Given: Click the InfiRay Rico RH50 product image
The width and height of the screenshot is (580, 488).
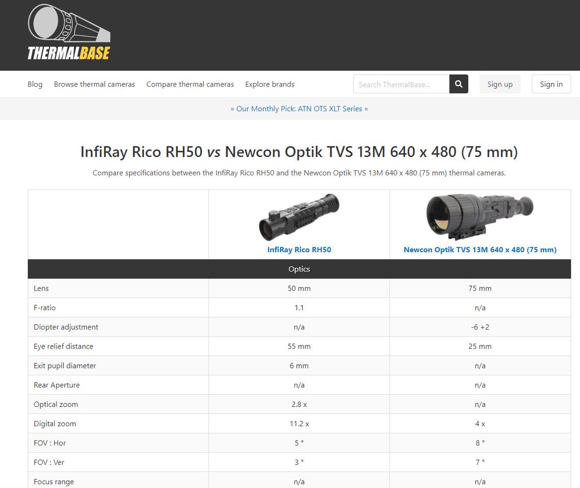Looking at the screenshot, I should tap(299, 217).
